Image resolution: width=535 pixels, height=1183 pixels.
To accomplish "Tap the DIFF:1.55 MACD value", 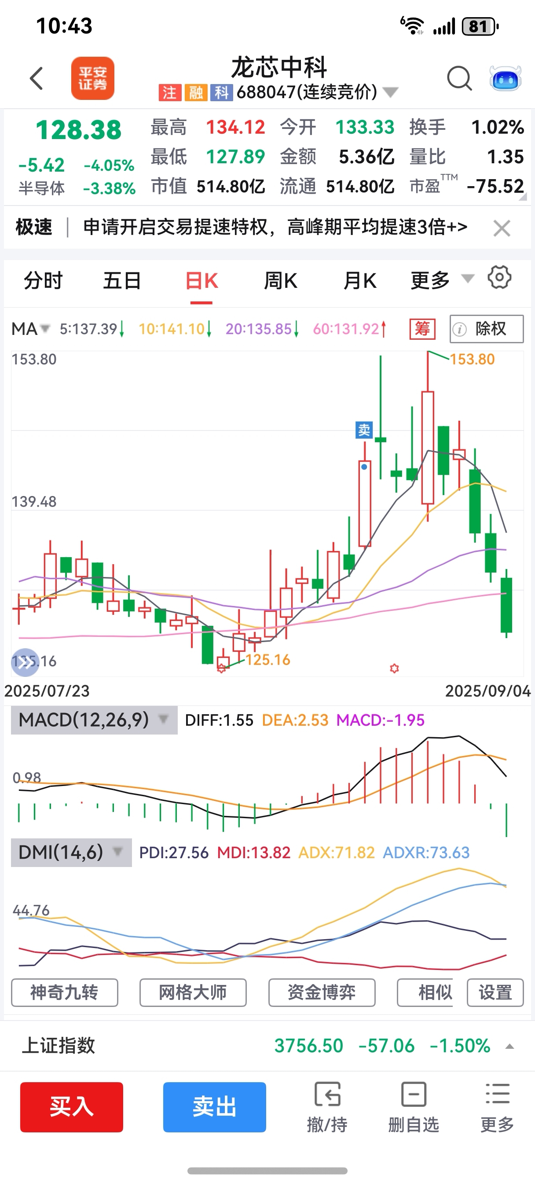I will point(219,720).
